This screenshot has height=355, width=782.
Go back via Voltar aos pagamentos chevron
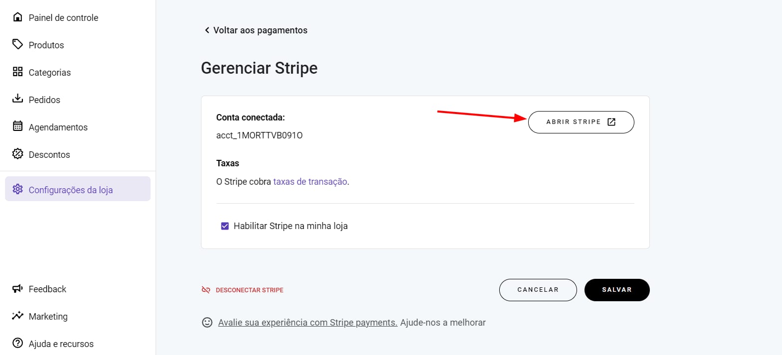coord(207,30)
